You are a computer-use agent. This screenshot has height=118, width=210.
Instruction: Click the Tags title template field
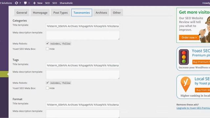coord(83,66)
